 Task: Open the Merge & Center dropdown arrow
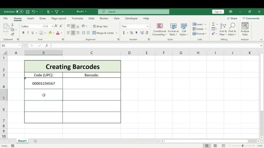click(x=116, y=33)
